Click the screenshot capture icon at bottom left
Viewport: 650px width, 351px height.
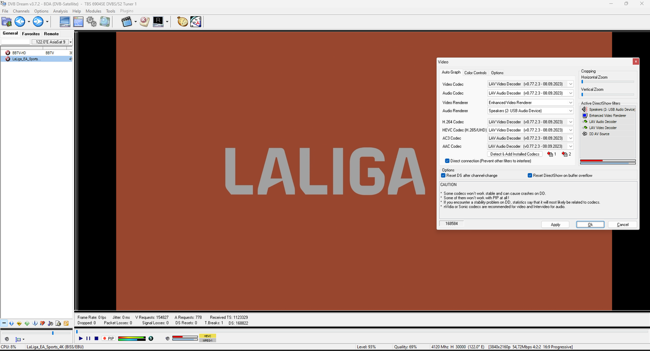click(x=19, y=339)
